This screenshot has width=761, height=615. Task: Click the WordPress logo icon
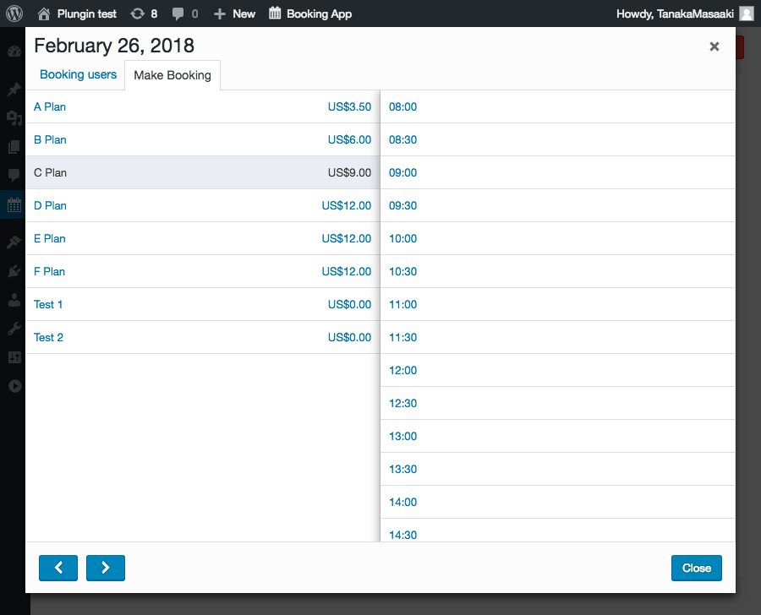tap(14, 14)
